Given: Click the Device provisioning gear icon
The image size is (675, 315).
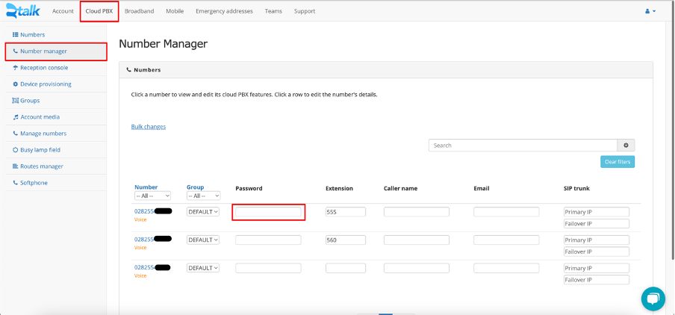Looking at the screenshot, I should click(16, 84).
